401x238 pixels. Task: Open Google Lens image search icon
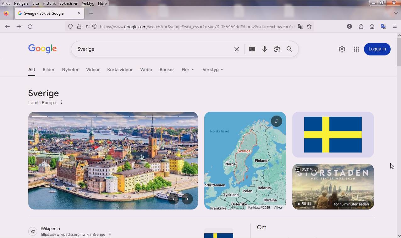[277, 49]
